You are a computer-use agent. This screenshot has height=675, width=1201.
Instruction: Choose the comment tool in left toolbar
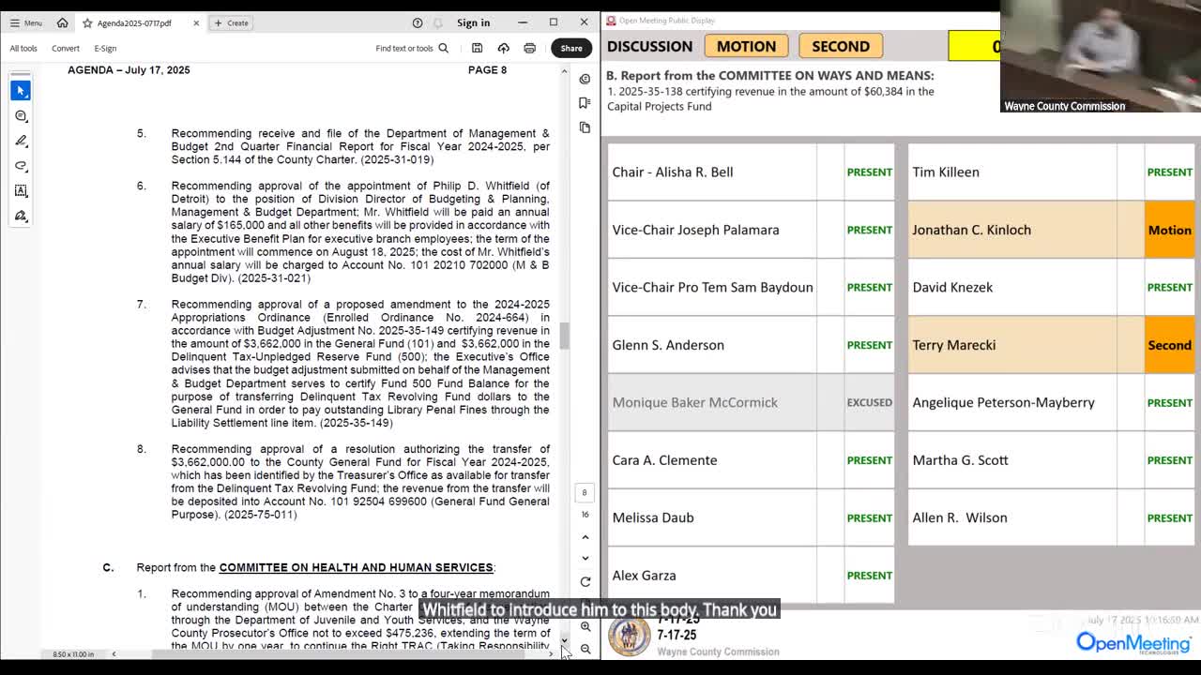21,115
